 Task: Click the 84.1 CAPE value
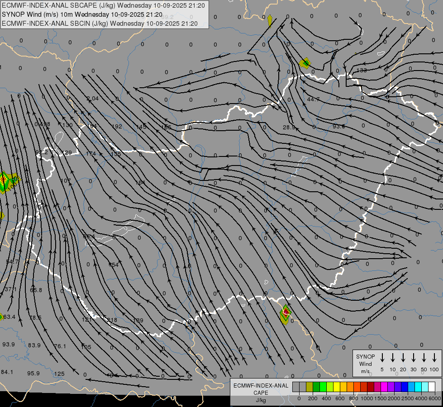tap(7, 372)
